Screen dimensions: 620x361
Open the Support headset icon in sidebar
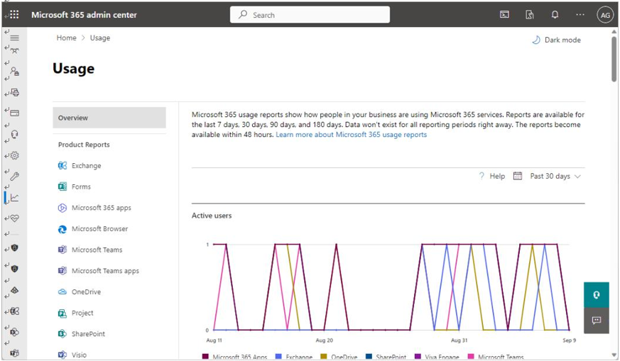coord(15,135)
